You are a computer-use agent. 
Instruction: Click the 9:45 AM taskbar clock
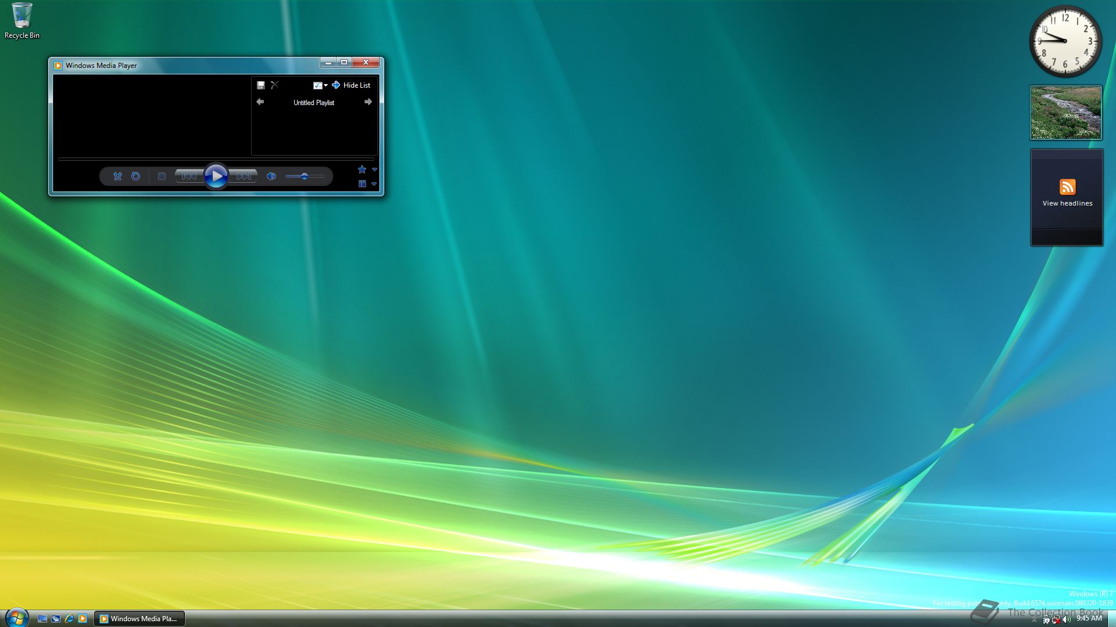coord(1089,619)
